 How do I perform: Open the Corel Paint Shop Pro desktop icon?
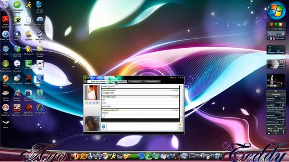pyautogui.click(x=28, y=95)
